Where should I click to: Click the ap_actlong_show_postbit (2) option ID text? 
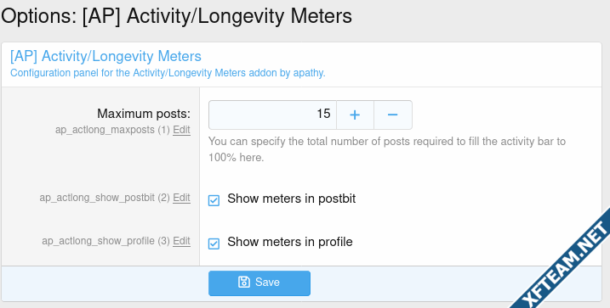pos(105,198)
